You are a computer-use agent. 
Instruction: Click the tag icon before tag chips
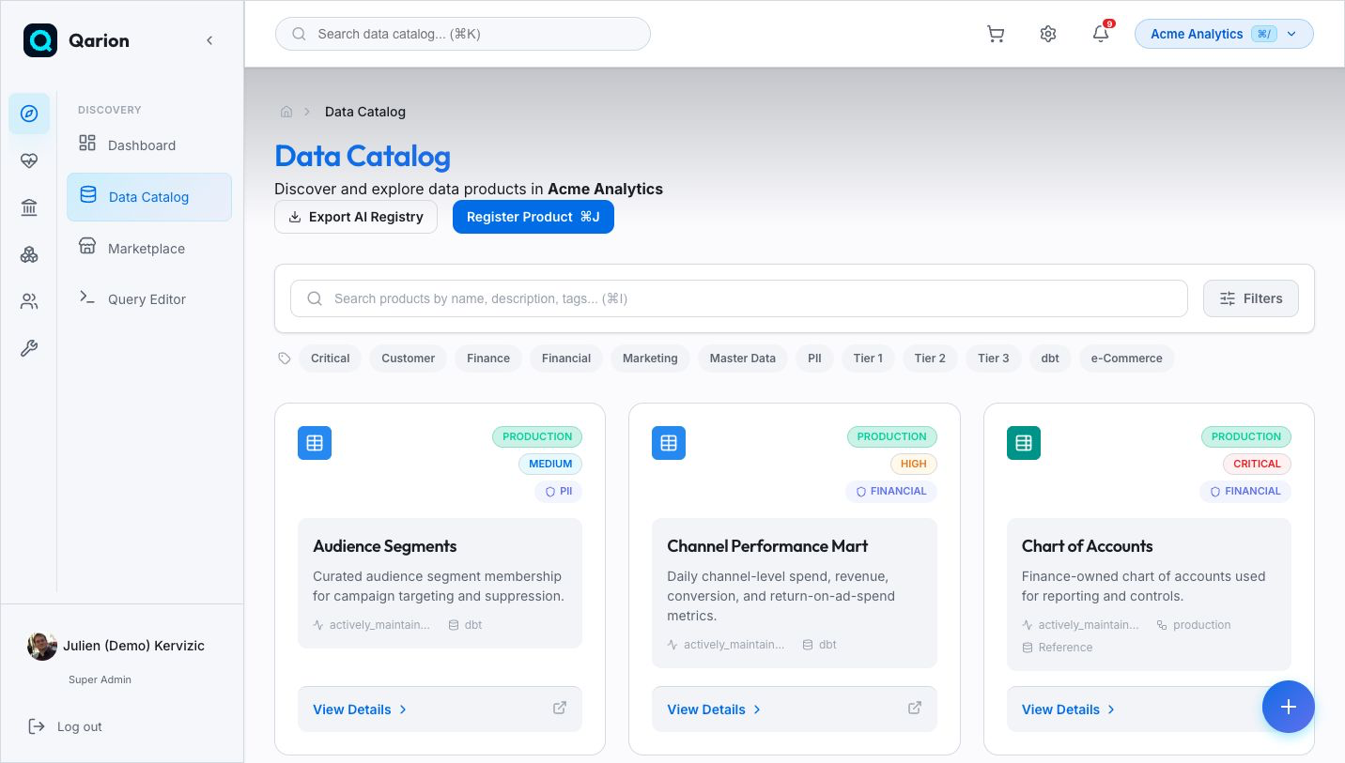click(x=285, y=359)
